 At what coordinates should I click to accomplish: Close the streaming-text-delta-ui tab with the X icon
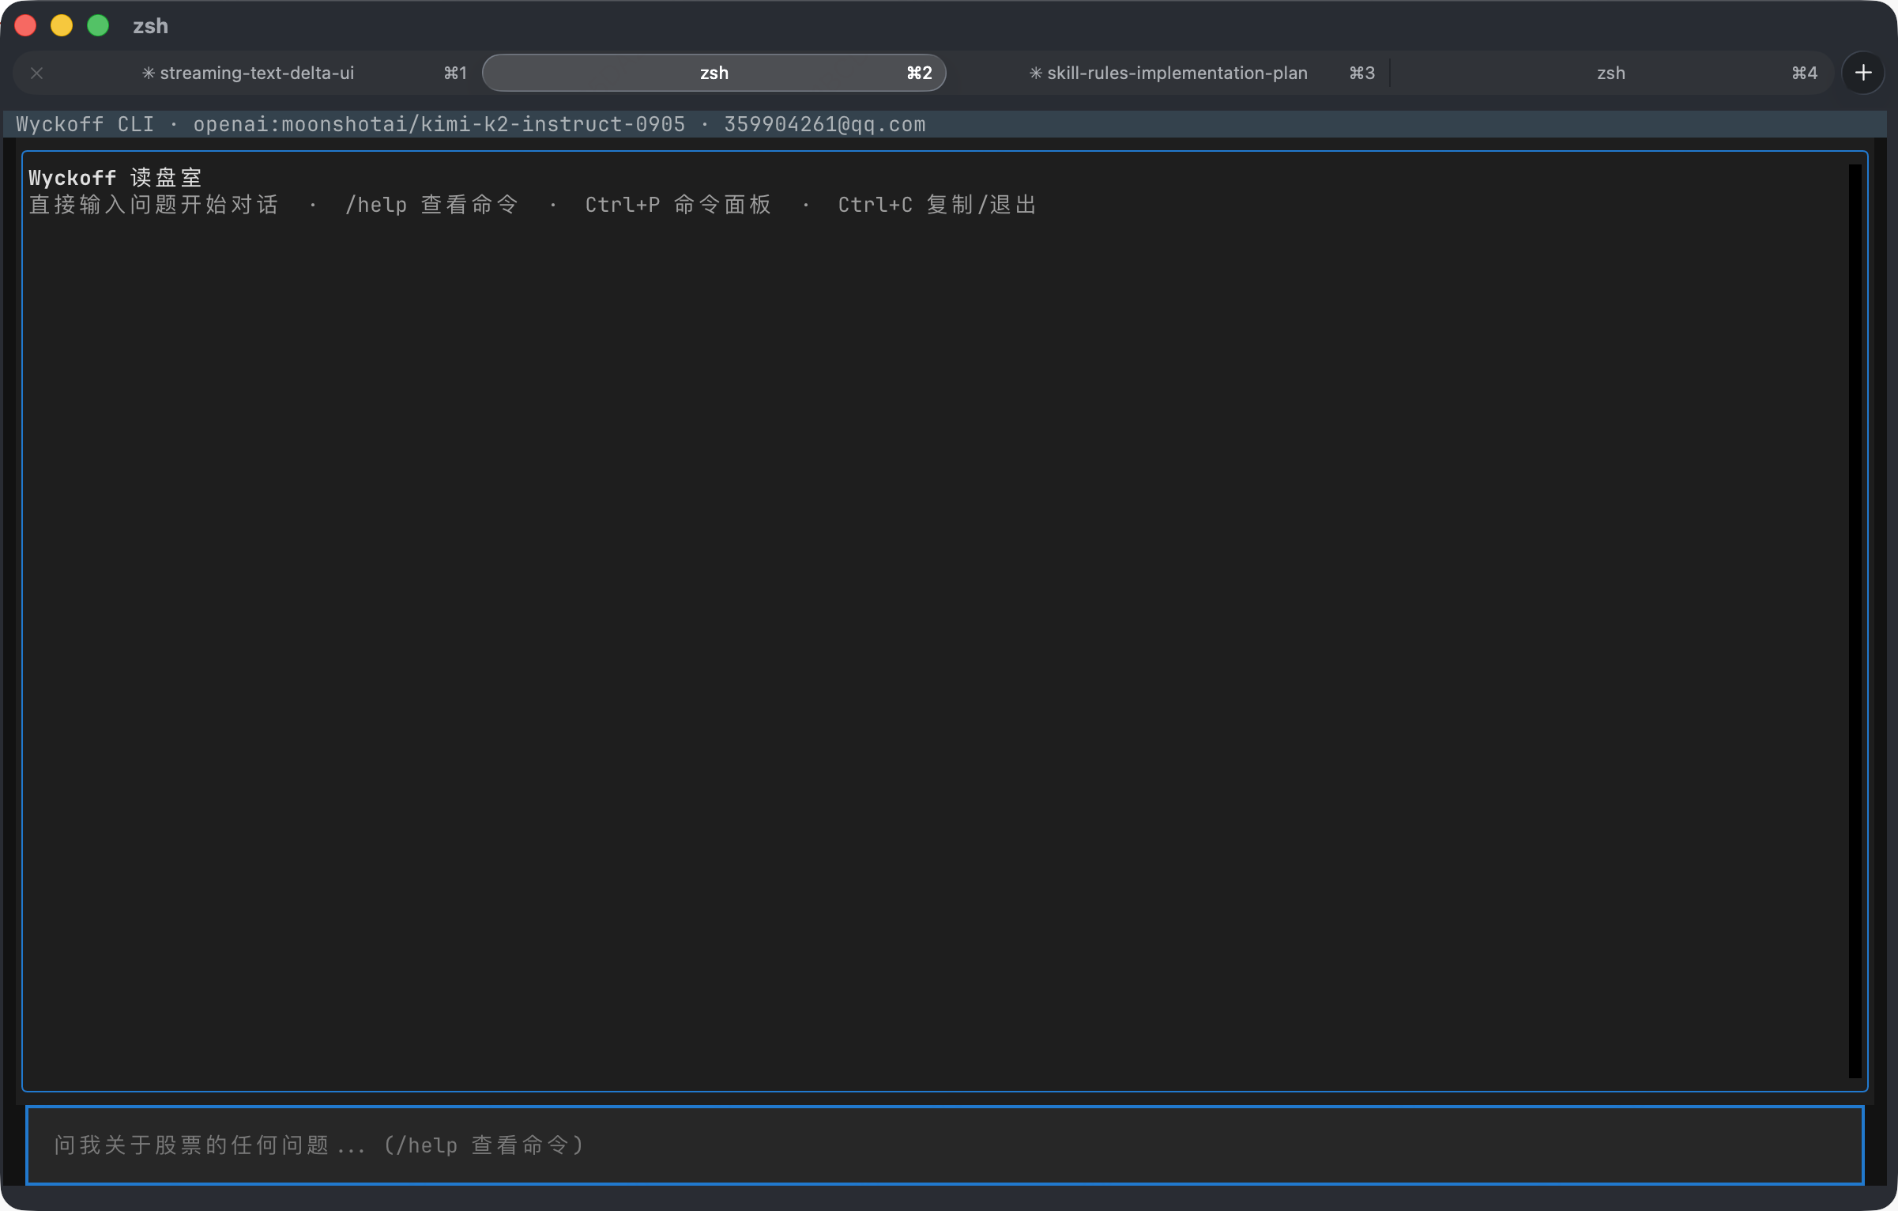click(x=36, y=73)
